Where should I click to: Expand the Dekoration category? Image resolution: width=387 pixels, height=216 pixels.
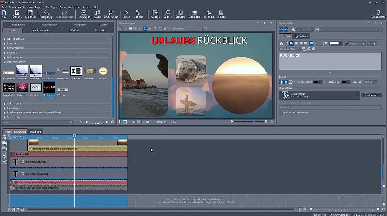14,103
